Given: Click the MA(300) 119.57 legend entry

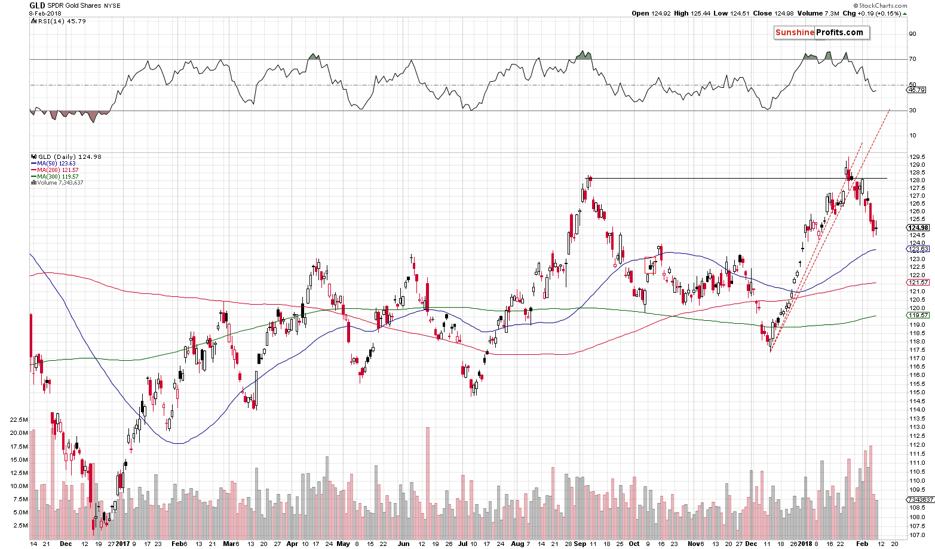Looking at the screenshot, I should tap(54, 177).
